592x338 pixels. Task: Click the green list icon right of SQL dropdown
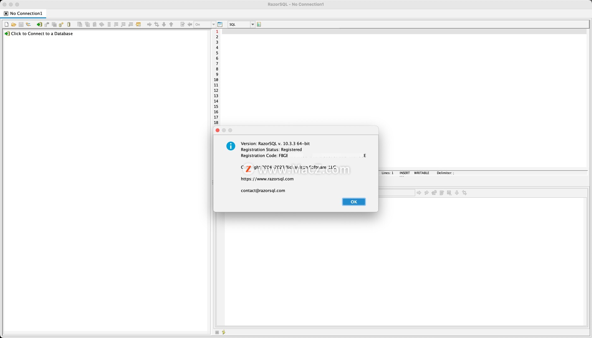click(x=259, y=24)
